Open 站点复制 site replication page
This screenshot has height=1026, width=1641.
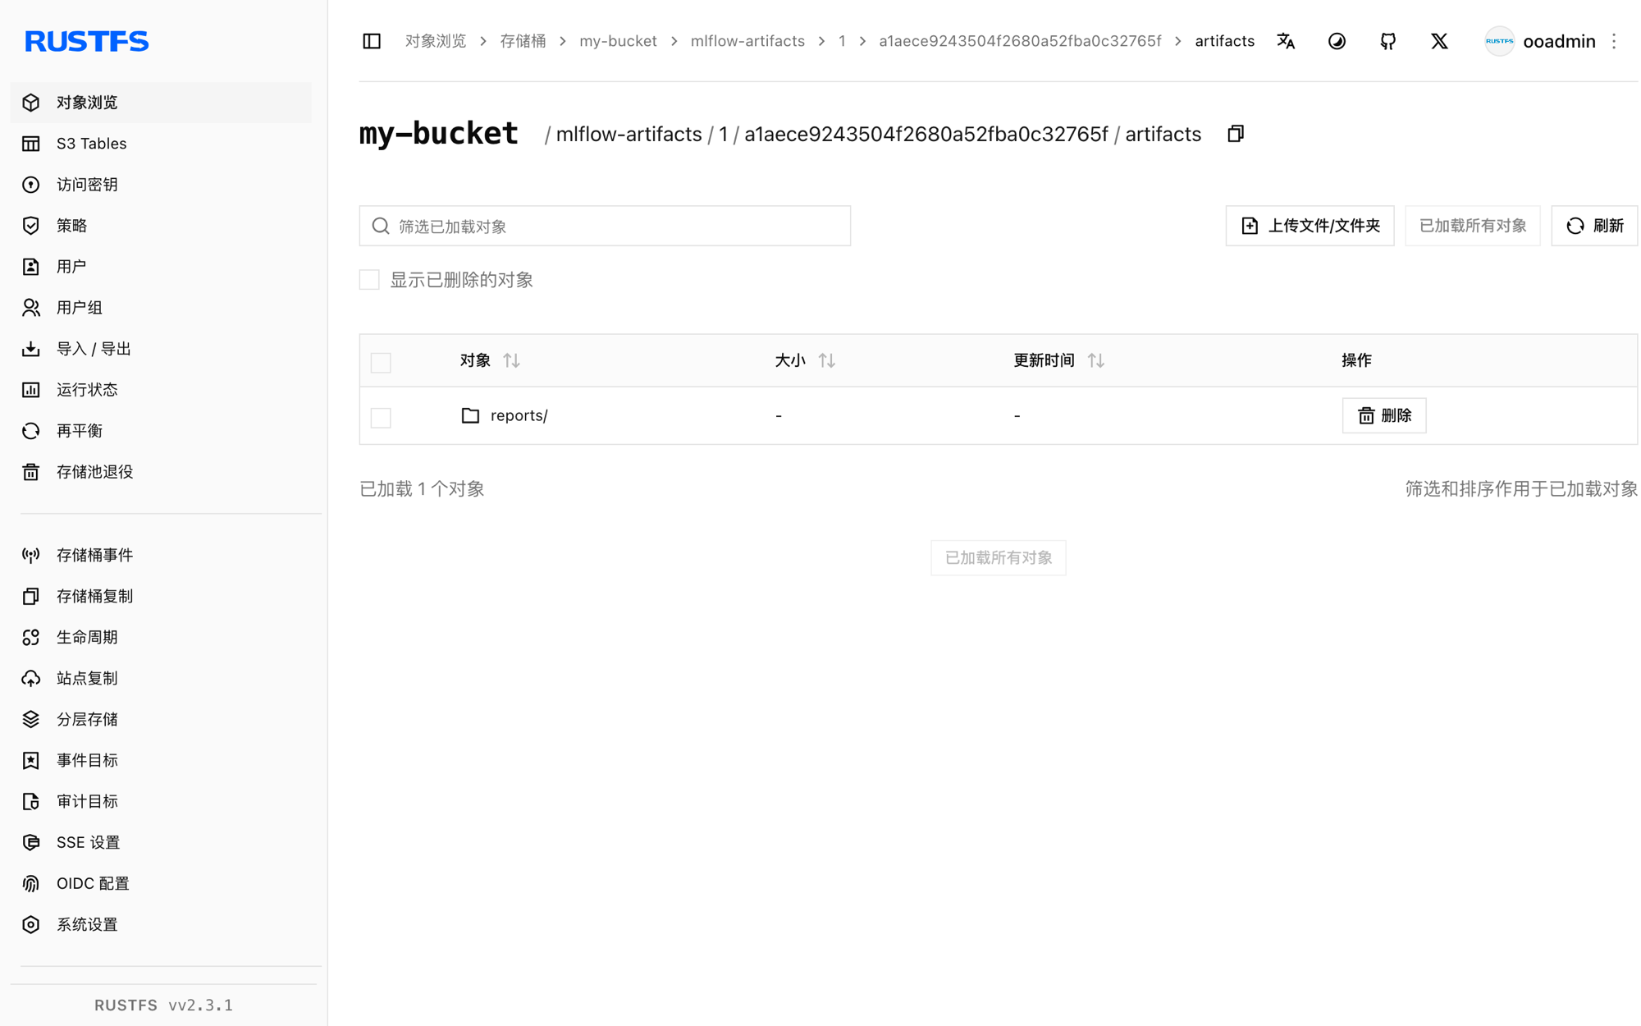[x=161, y=679]
